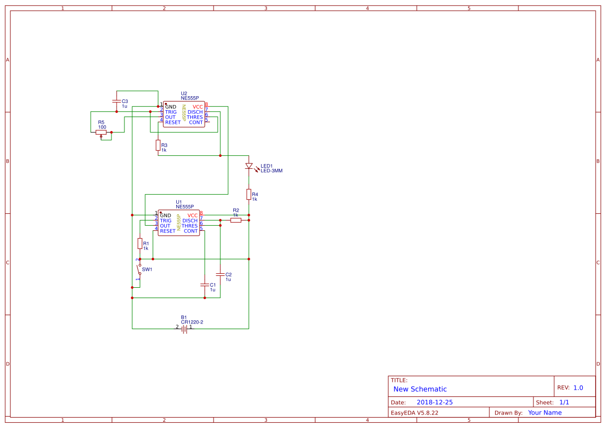This screenshot has height=428, width=606.
Task: Click the TITLE: label in title block
Action: click(399, 380)
